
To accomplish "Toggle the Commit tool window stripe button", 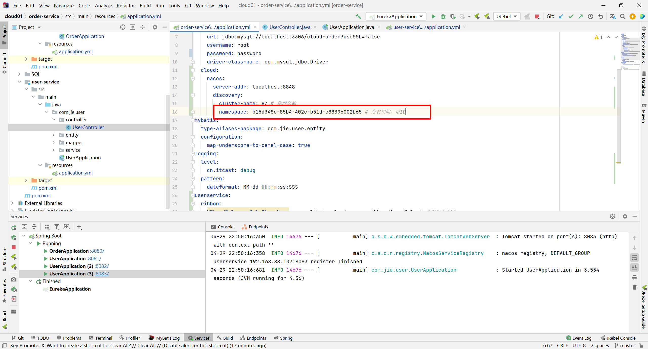I will click(x=4, y=63).
